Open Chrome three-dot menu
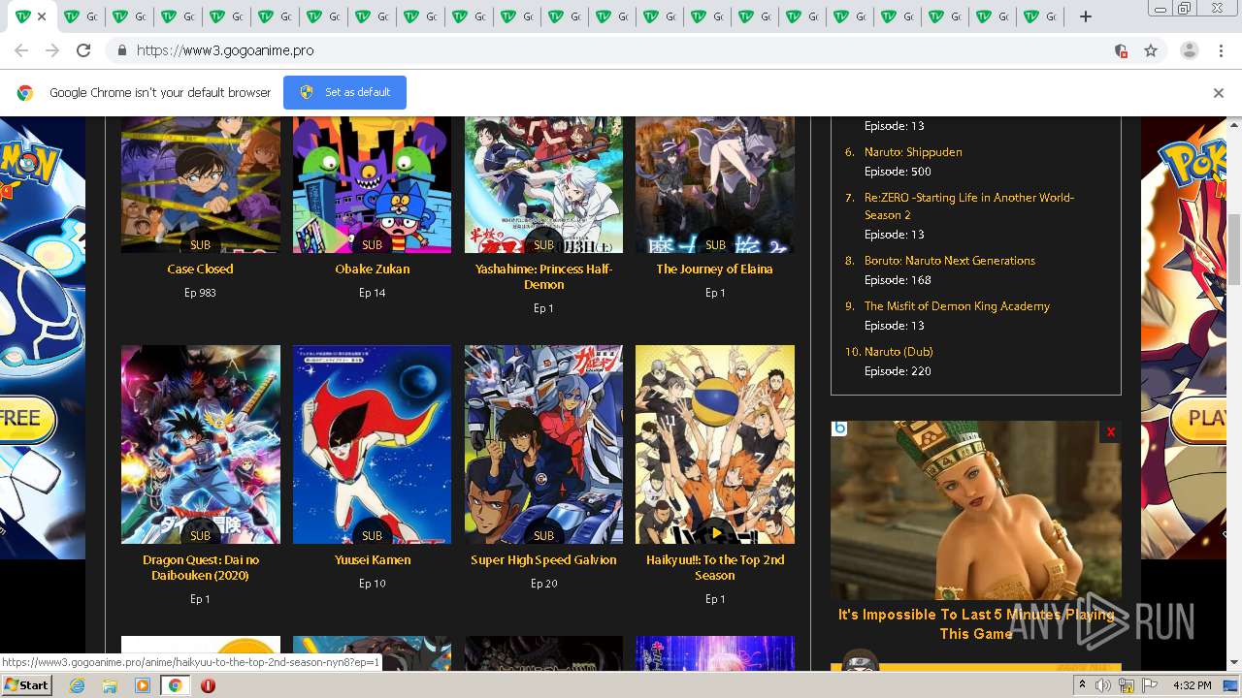Image resolution: width=1242 pixels, height=698 pixels. 1221,50
